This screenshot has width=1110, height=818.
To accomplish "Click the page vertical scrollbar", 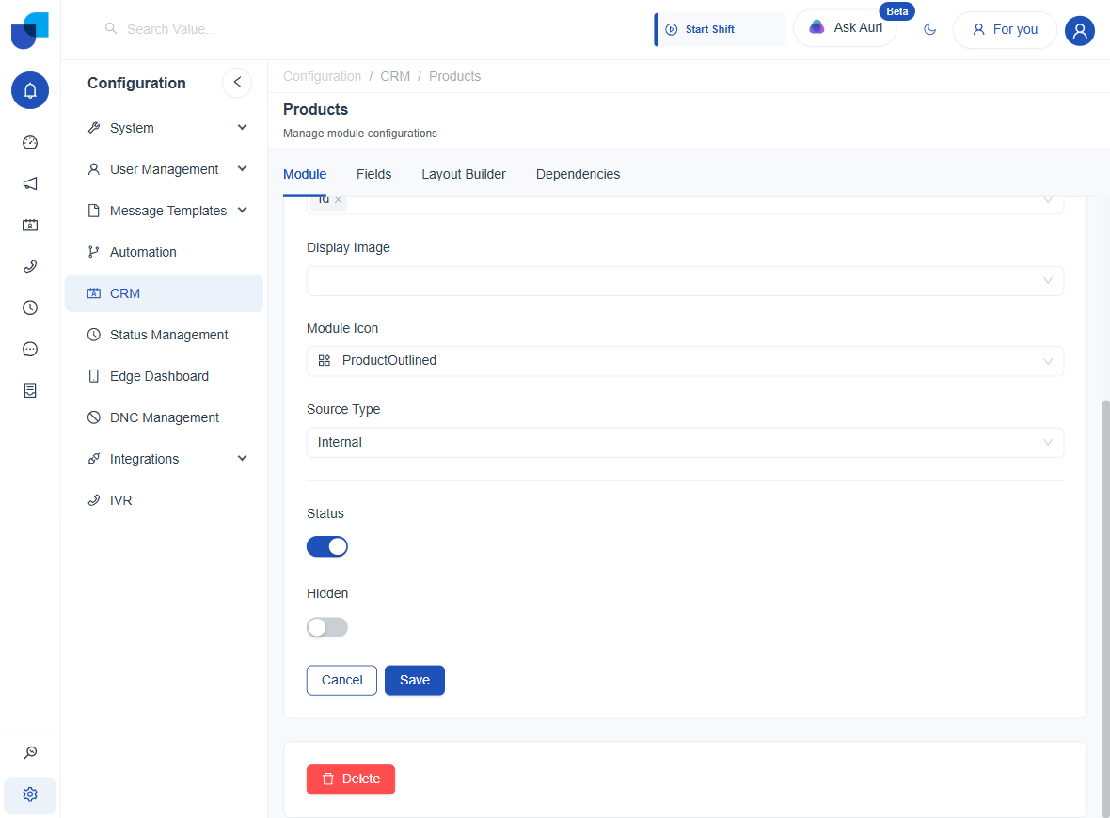I will coord(1105,608).
